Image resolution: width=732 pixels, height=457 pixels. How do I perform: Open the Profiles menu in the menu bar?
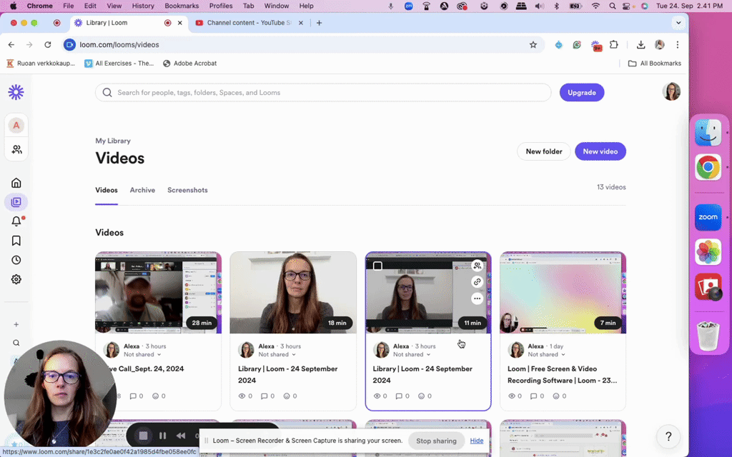[221, 6]
